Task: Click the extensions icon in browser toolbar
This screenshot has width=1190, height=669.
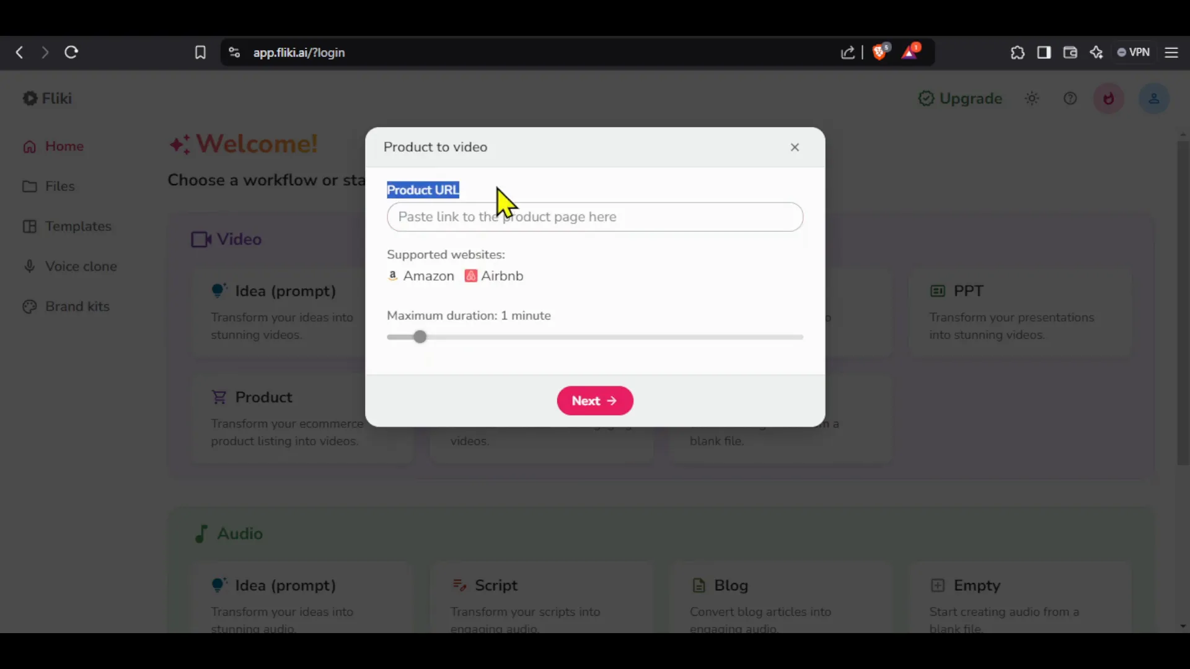Action: coord(1018,52)
